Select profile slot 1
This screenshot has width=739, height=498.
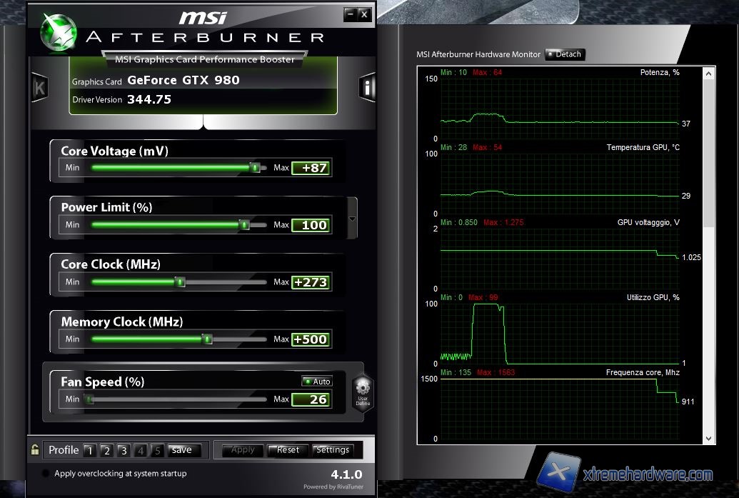pyautogui.click(x=90, y=450)
